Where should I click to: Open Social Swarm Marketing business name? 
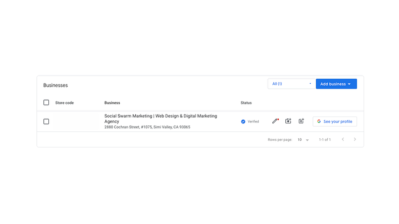pos(161,118)
